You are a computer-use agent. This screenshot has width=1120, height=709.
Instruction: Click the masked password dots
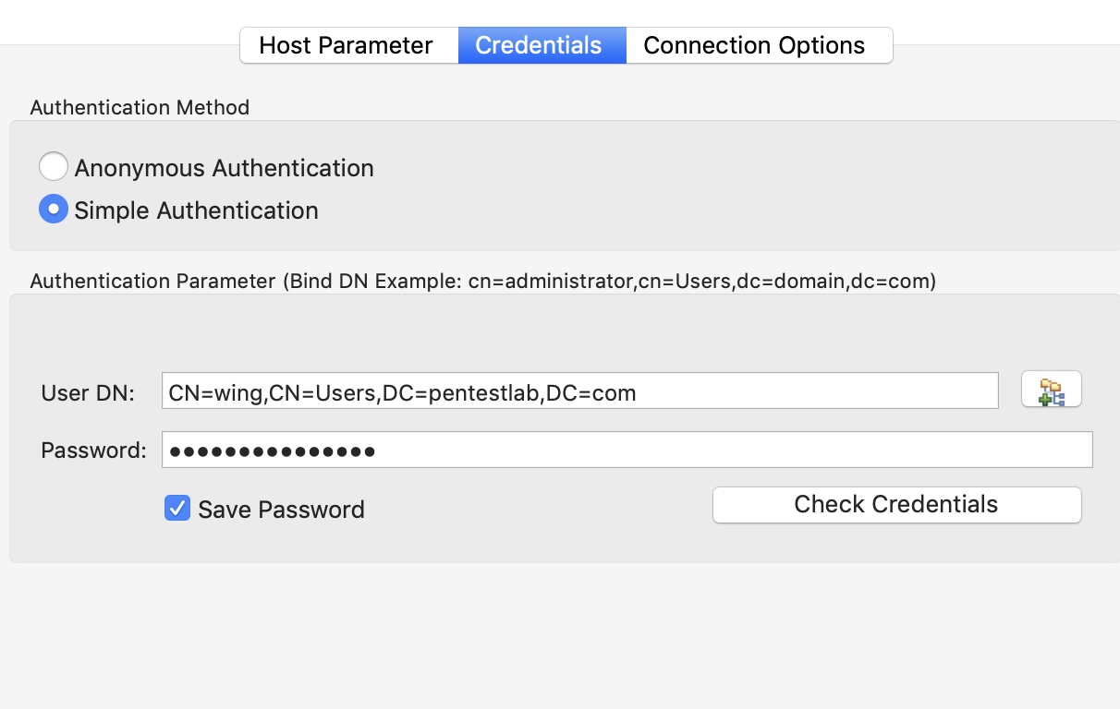(273, 451)
